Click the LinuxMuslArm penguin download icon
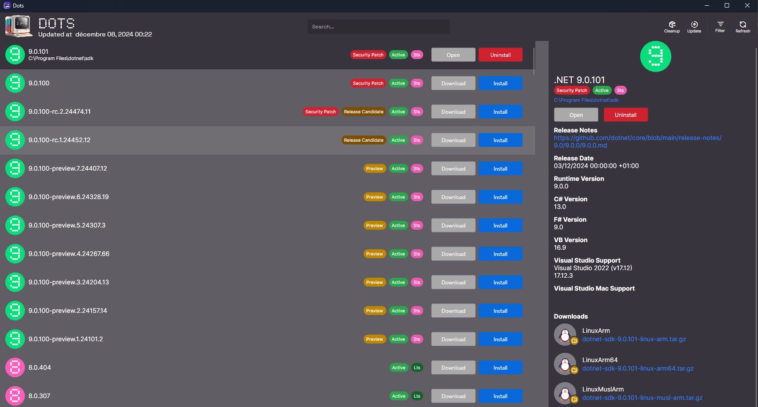The image size is (758, 407). [x=565, y=393]
